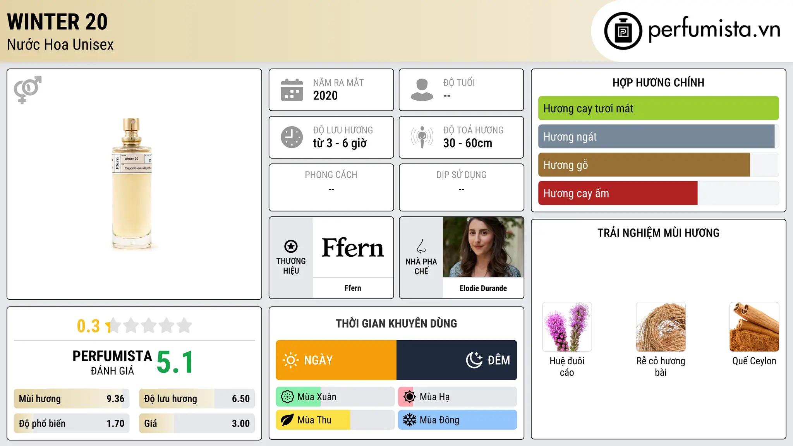
Task: Click the Huệ đuôi cáo note name
Action: [x=567, y=367]
